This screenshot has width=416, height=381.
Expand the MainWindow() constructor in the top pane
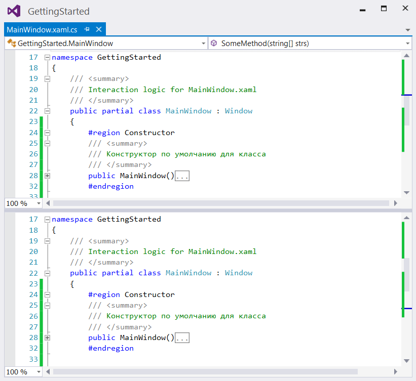tap(47, 176)
